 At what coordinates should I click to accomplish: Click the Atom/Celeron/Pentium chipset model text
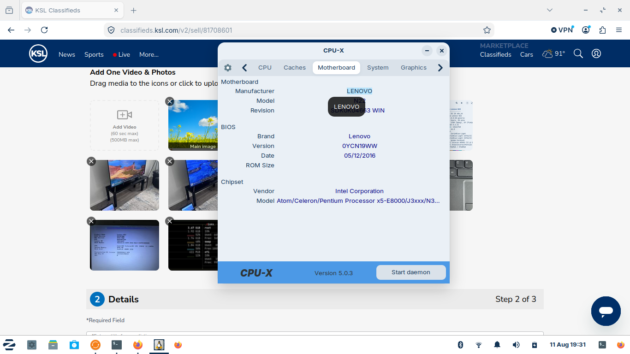click(x=358, y=201)
